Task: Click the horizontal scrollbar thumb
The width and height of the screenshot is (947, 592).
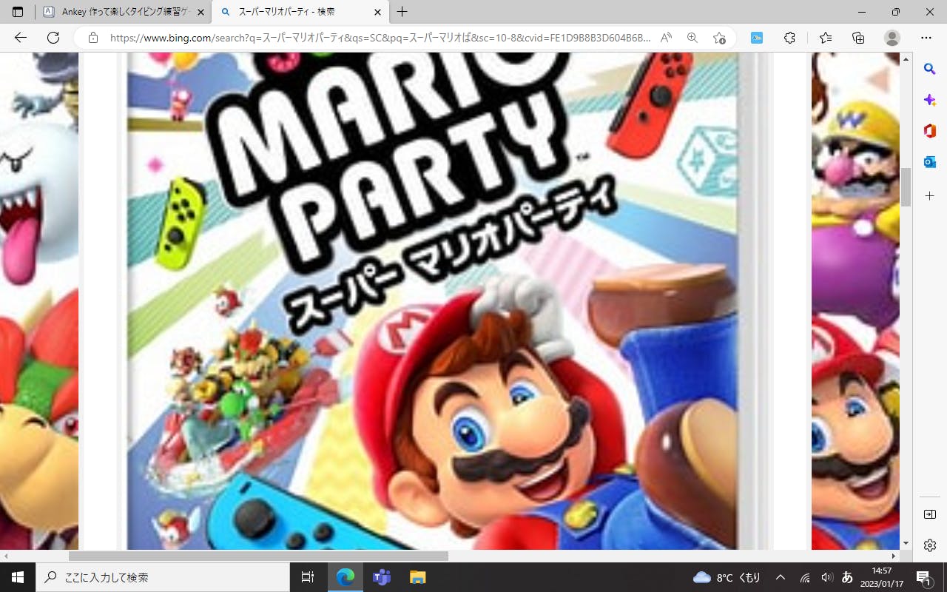Action: pyautogui.click(x=258, y=556)
